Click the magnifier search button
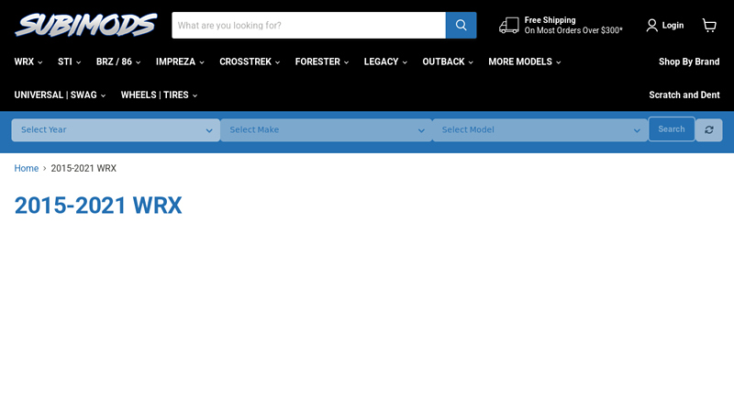 [x=462, y=26]
